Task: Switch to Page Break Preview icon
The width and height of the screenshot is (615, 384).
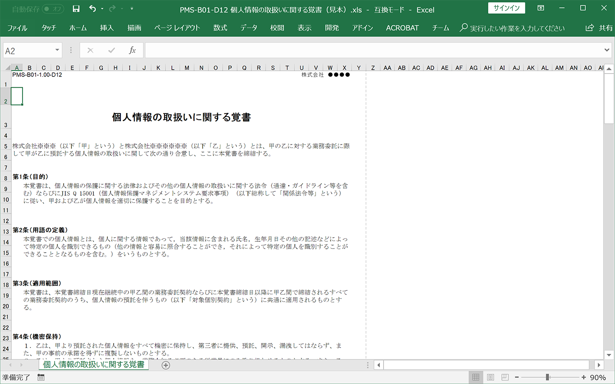Action: click(505, 377)
